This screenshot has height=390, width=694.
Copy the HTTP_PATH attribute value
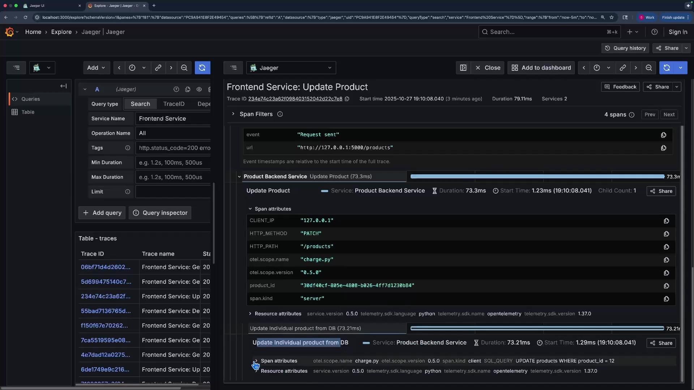(x=666, y=247)
